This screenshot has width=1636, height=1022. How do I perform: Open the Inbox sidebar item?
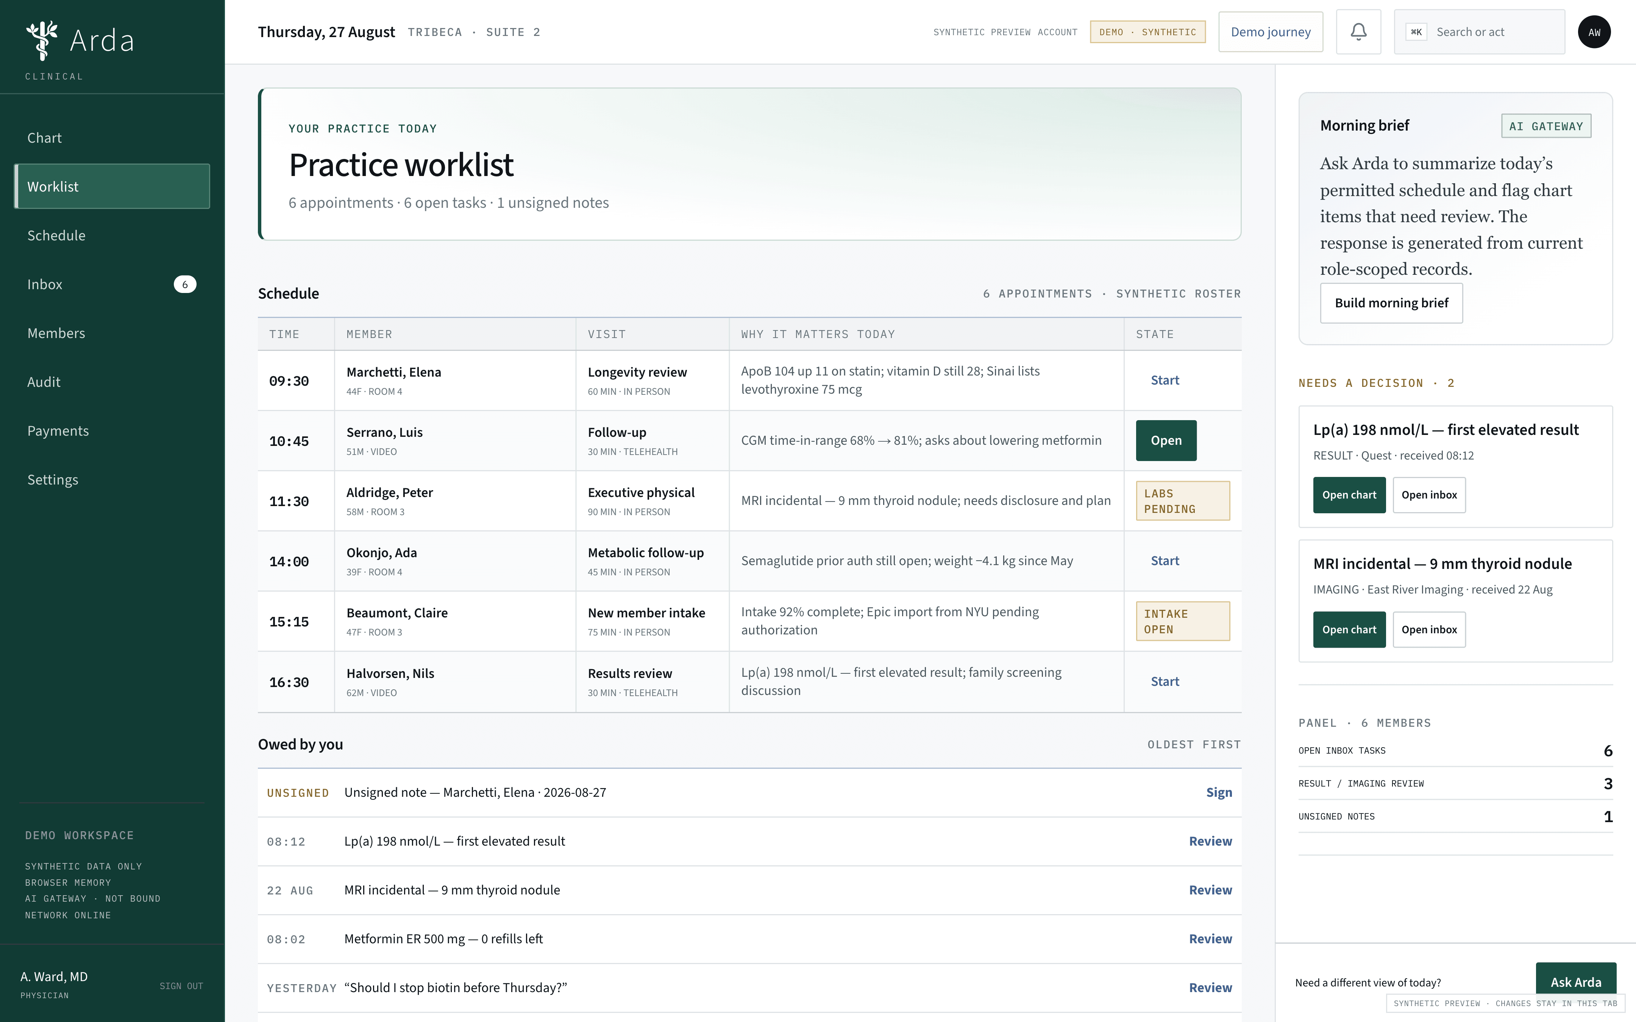[112, 285]
